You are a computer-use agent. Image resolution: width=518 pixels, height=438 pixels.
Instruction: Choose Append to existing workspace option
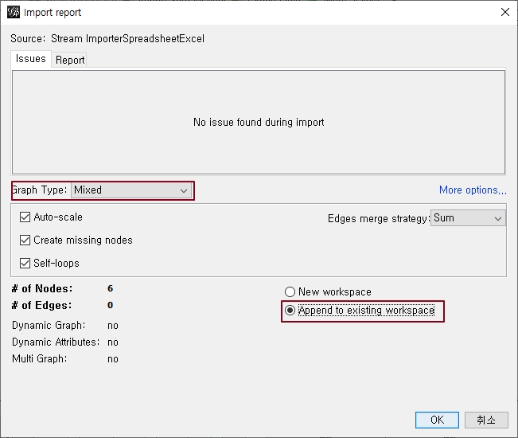(x=290, y=311)
